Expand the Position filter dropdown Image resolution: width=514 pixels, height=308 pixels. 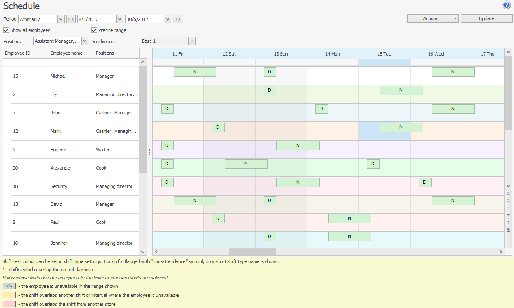click(x=84, y=41)
